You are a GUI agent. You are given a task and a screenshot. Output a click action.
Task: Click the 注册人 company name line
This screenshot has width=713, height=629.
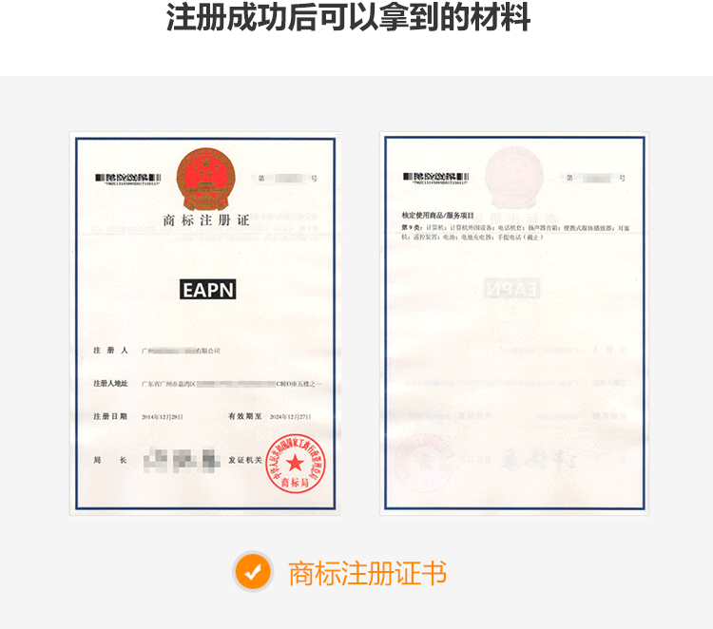coord(181,351)
